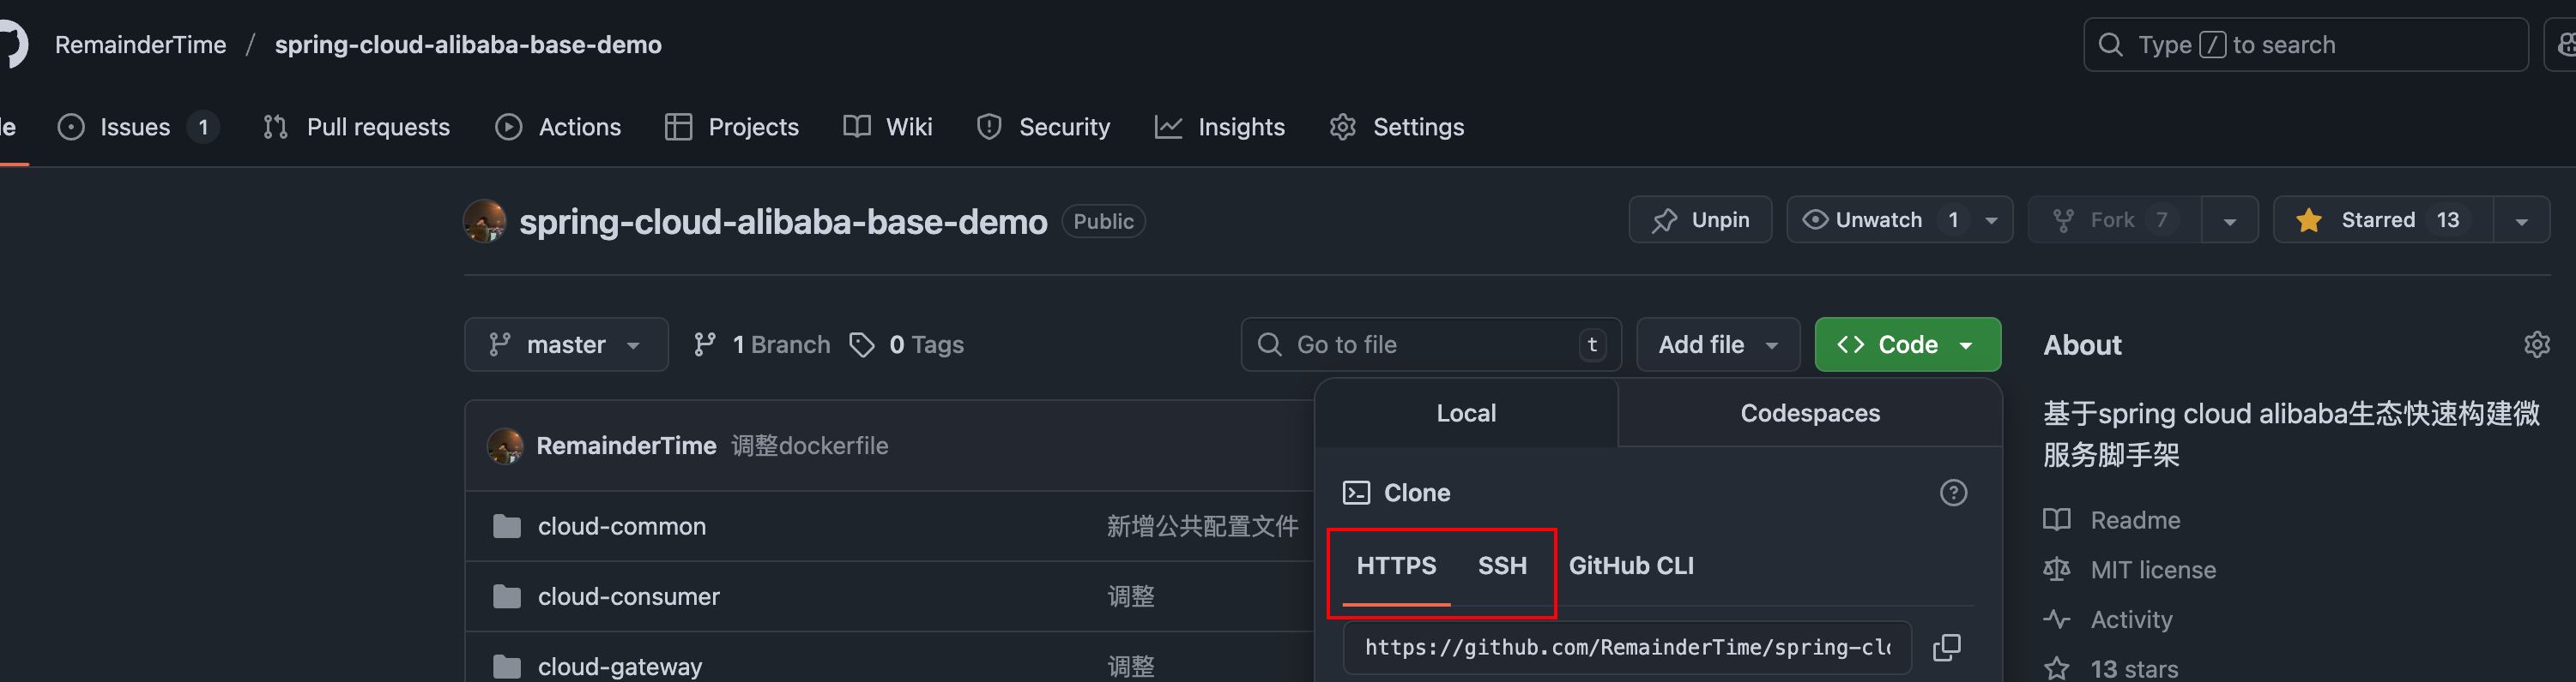This screenshot has width=2576, height=682.
Task: Click the magnifier icon in the search bar
Action: click(2111, 44)
